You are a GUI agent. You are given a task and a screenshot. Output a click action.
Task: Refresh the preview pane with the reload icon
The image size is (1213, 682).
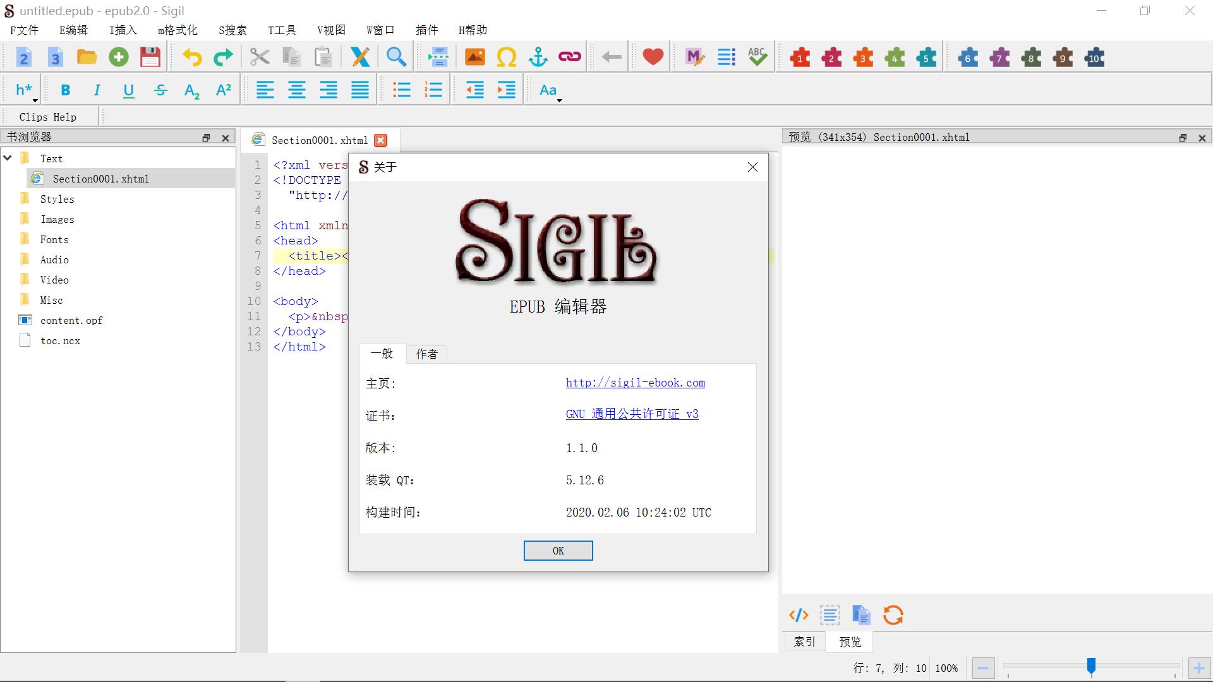point(893,614)
